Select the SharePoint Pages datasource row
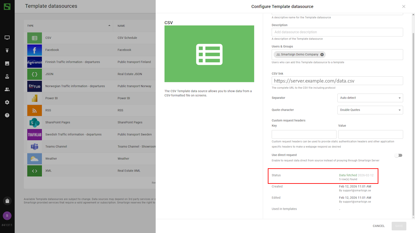Viewport: 415px width, 233px height. coord(88,122)
